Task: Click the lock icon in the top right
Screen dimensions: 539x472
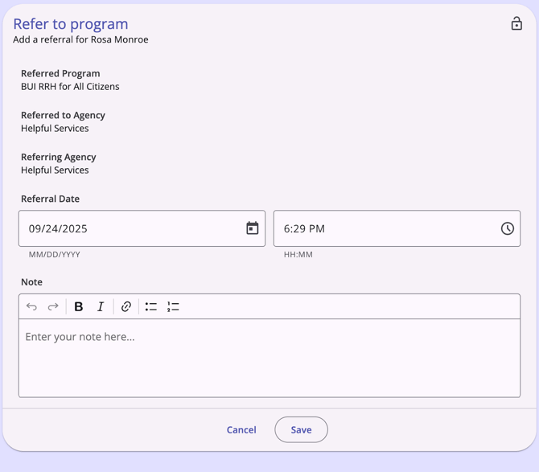Action: [x=516, y=23]
